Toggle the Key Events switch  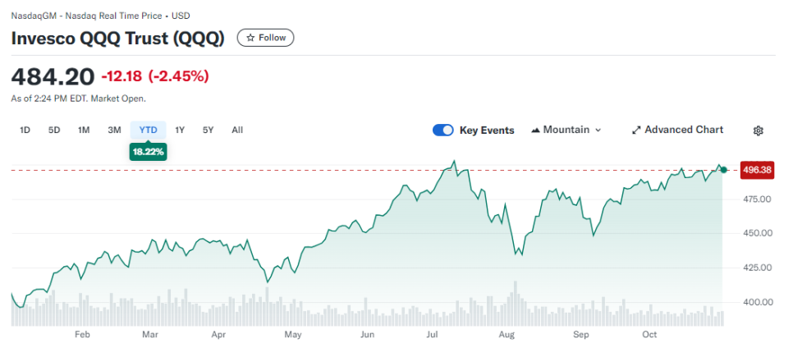point(443,130)
